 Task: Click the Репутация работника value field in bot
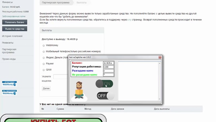point(108,67)
